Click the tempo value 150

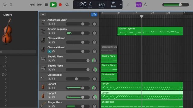pos(101,5)
